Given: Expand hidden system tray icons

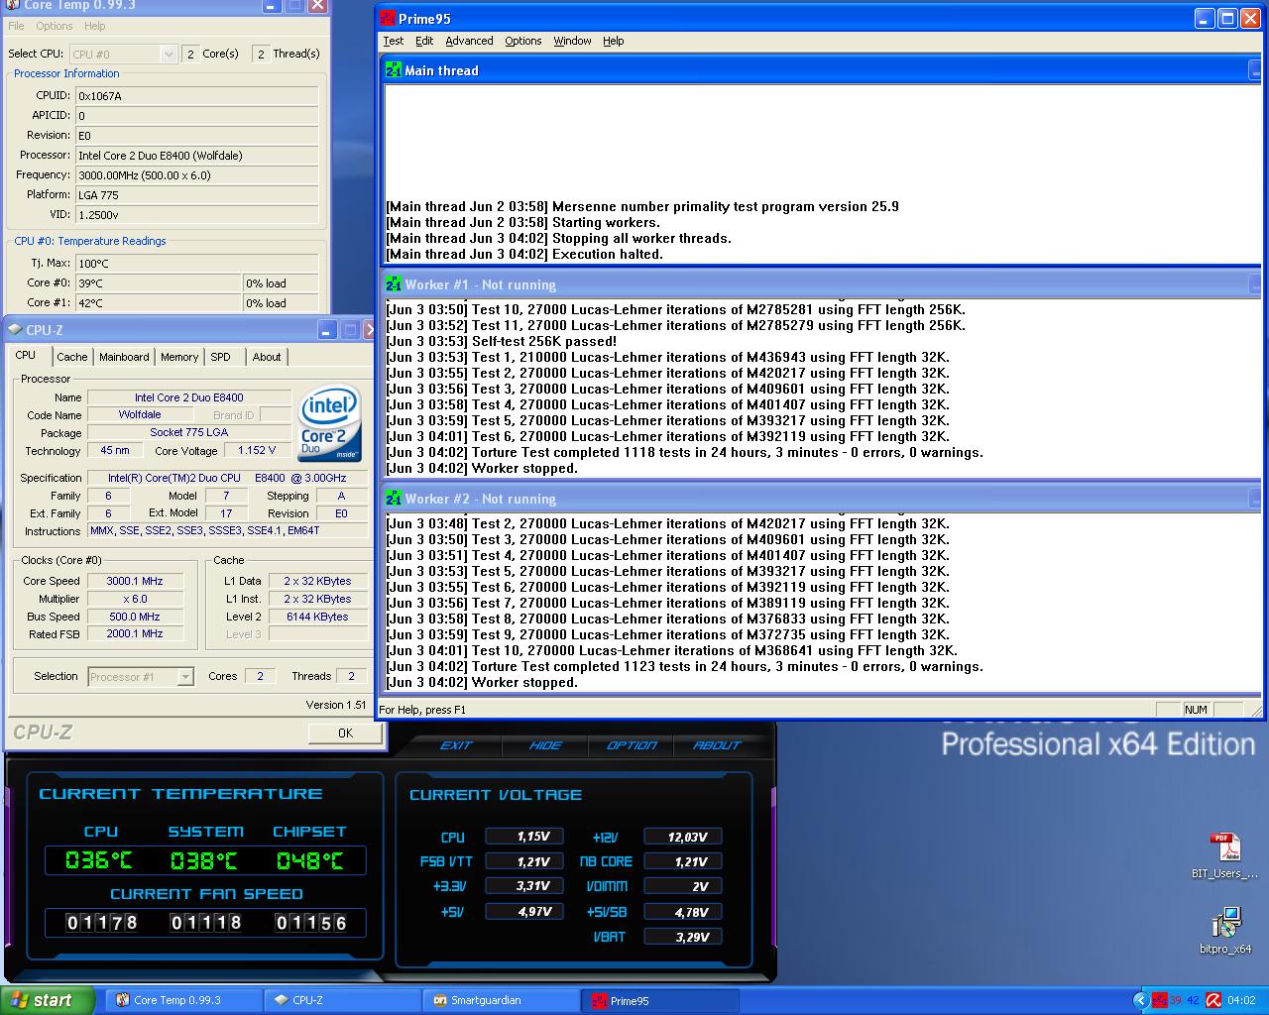Looking at the screenshot, I should click(x=1140, y=1001).
